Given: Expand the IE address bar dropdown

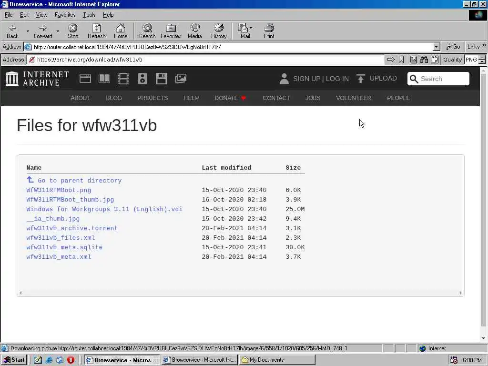Looking at the screenshot, I should click(437, 47).
